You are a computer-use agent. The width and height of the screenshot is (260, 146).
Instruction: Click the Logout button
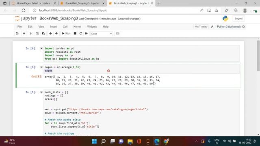[x=238, y=19]
